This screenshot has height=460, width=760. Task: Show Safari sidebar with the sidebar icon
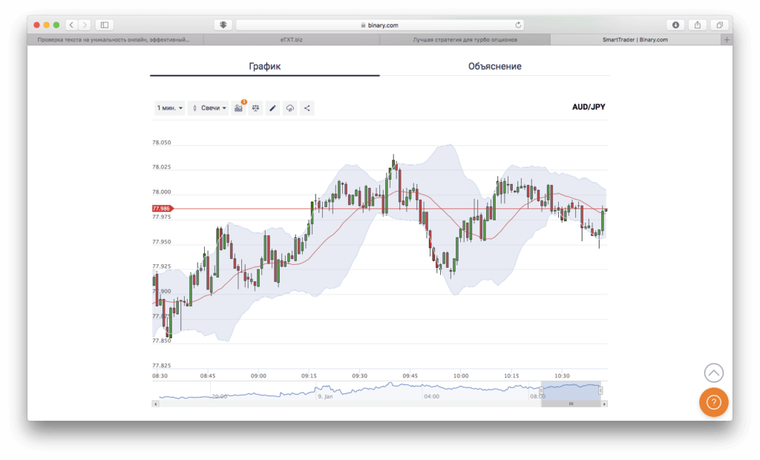pos(104,24)
